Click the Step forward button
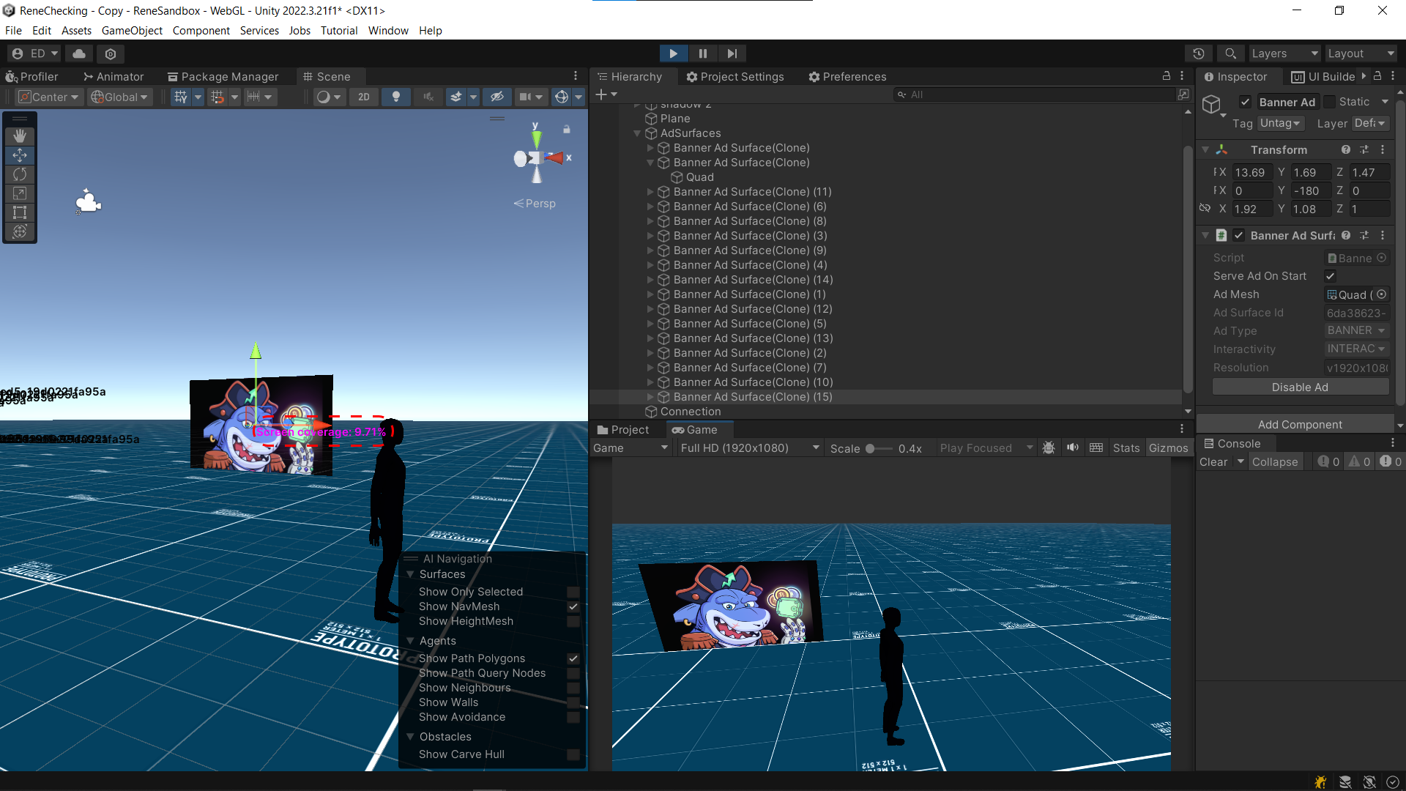Viewport: 1406px width, 791px height. pos(732,53)
